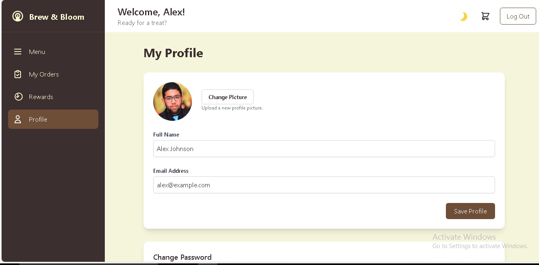Click the Save Profile button
Screen dimensions: 539x265
tap(470, 211)
